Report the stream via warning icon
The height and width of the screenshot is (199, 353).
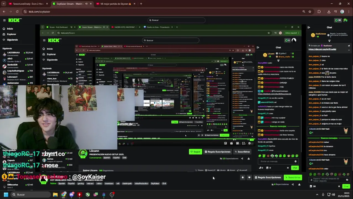point(299,184)
